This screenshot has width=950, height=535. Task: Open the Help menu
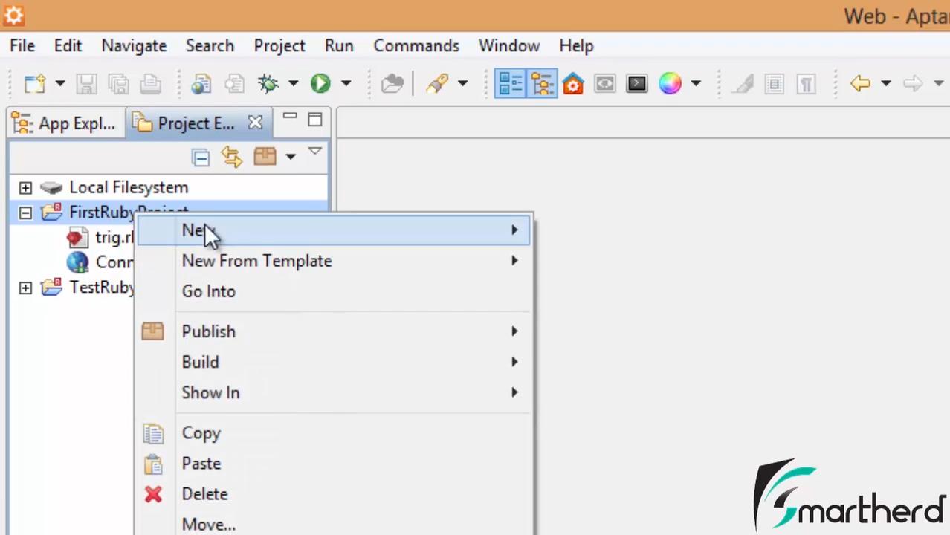[x=576, y=45]
